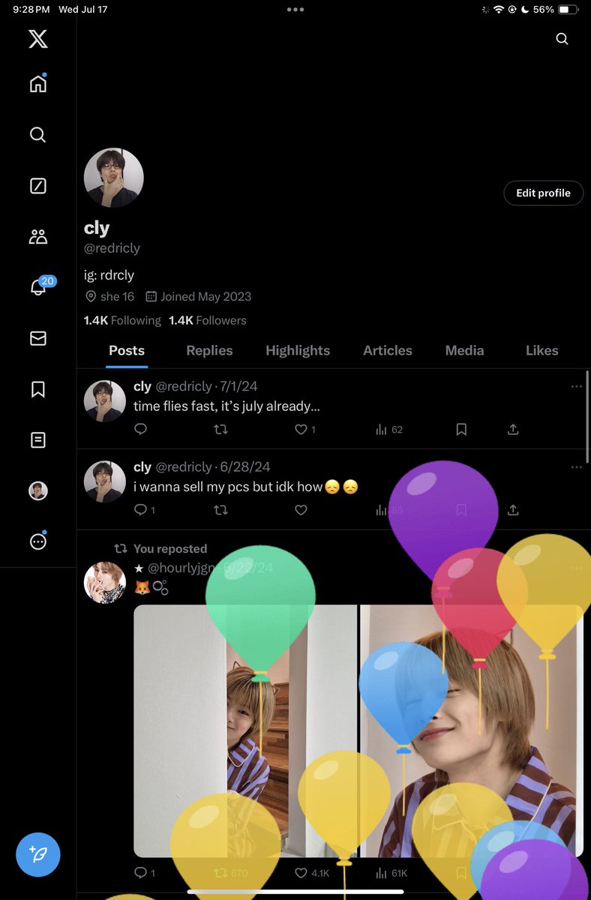Open the hourlyjgn account avatar
The height and width of the screenshot is (900, 591).
click(x=104, y=582)
